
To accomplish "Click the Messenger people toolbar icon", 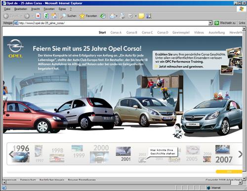I will pyautogui.click(x=149, y=16).
